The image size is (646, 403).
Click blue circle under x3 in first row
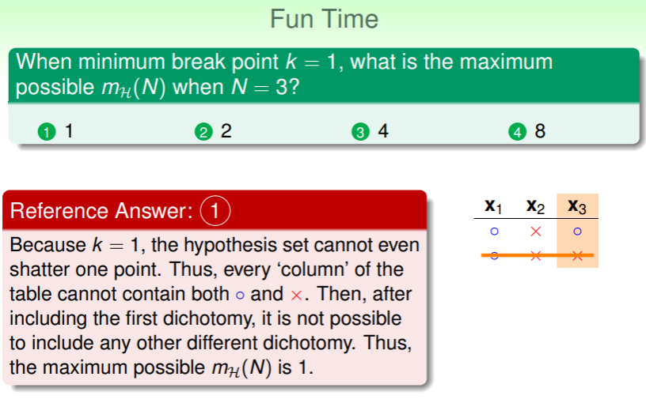(x=577, y=232)
